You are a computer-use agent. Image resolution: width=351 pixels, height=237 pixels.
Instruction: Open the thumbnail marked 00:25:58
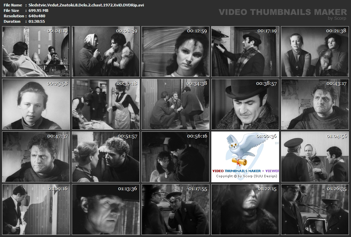click(x=36, y=104)
